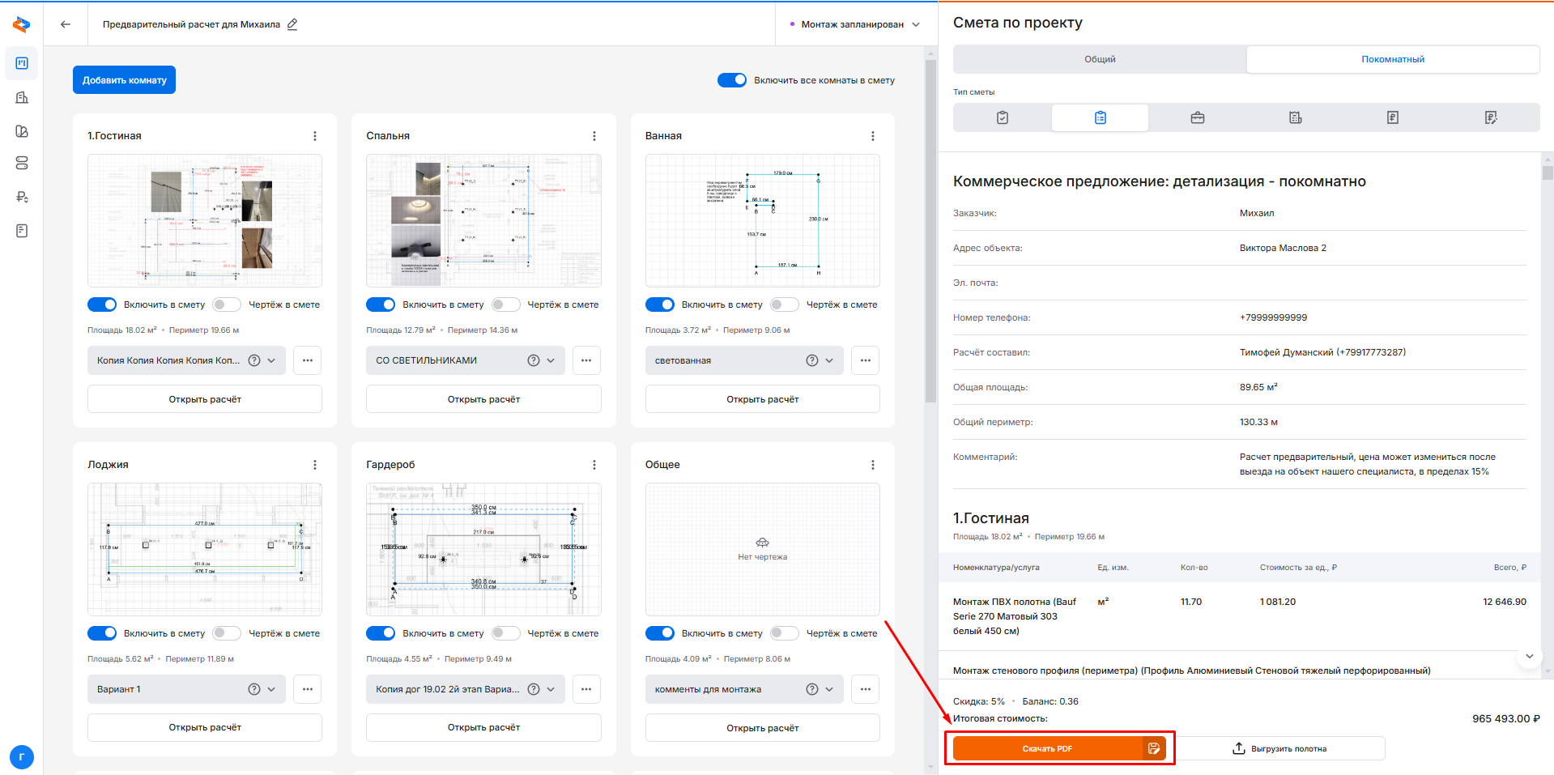Turn off Включить в смету for Ванная
This screenshot has height=775, width=1554.
[660, 304]
